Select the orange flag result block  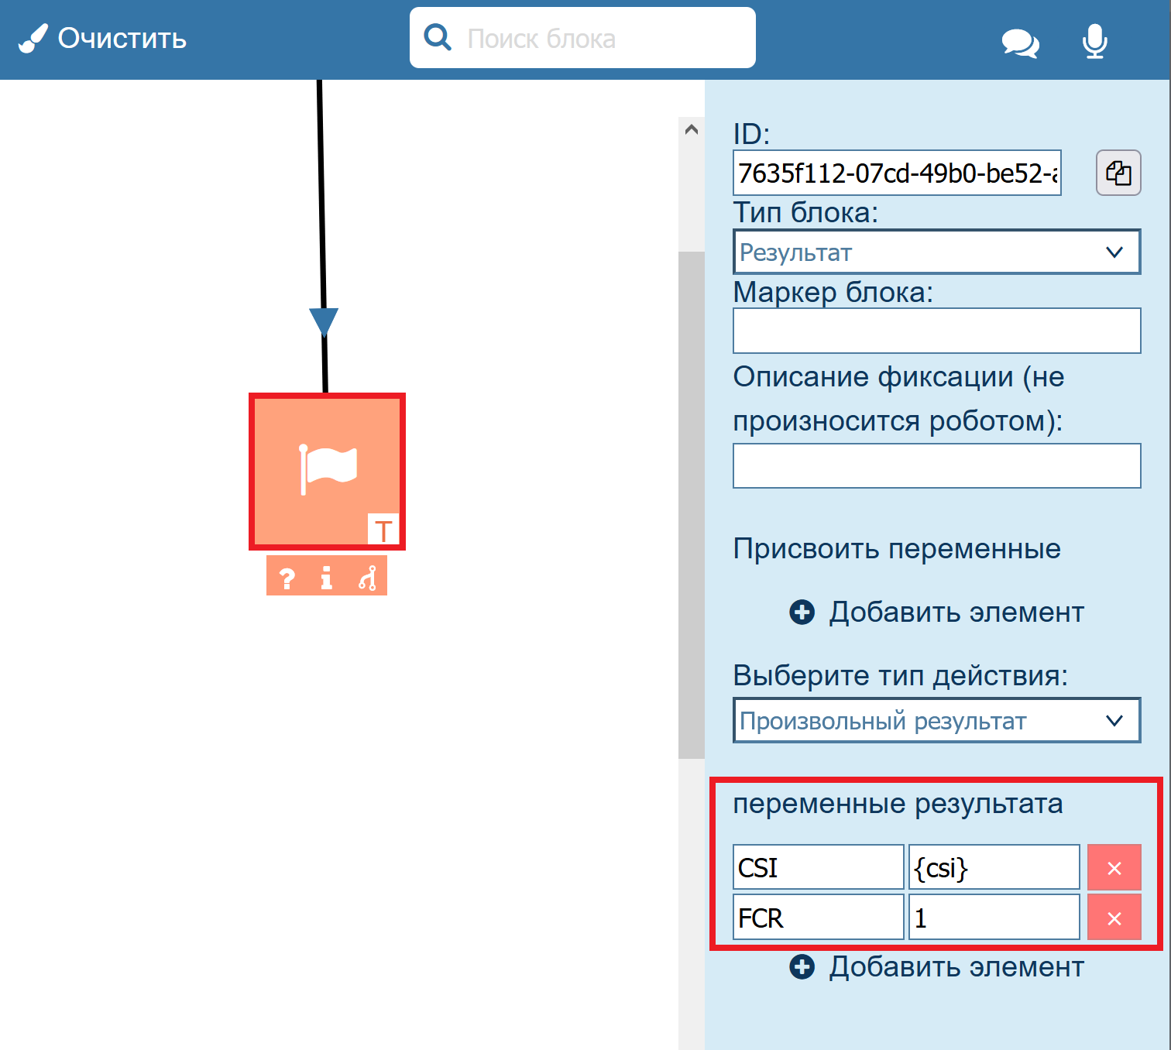point(327,471)
